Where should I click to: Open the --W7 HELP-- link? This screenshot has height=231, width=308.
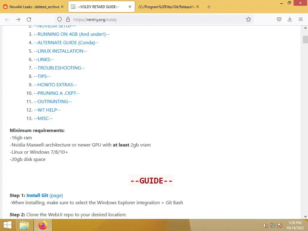47,110
